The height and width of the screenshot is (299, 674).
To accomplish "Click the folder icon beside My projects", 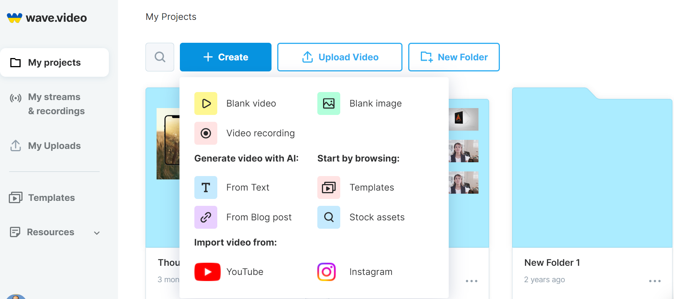I will (x=15, y=63).
